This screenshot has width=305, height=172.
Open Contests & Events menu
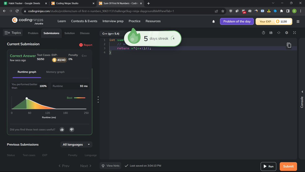pyautogui.click(x=84, y=21)
